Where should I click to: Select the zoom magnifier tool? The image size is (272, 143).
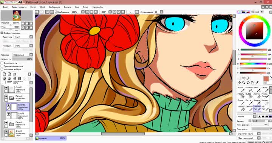(x=244, y=83)
